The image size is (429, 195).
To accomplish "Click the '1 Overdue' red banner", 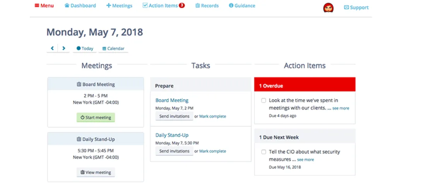I will point(305,85).
